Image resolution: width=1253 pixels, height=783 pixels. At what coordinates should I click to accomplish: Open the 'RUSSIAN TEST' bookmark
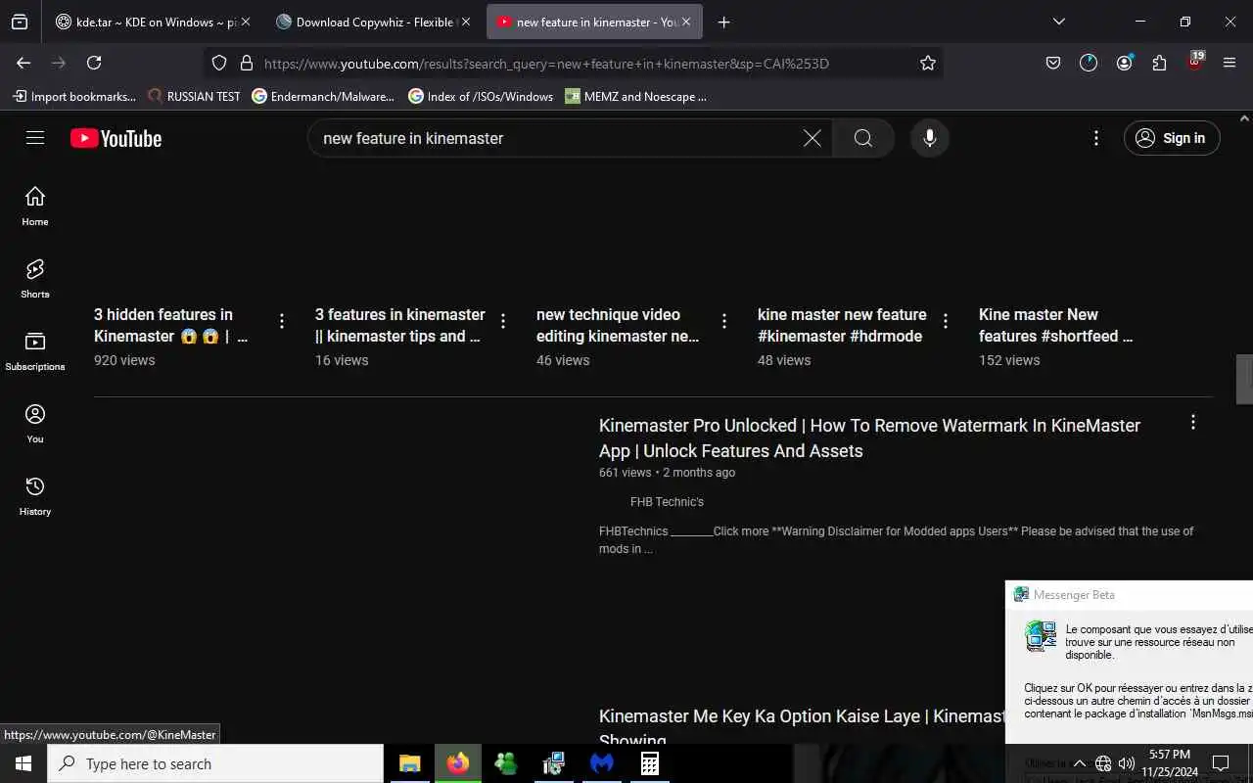194,96
